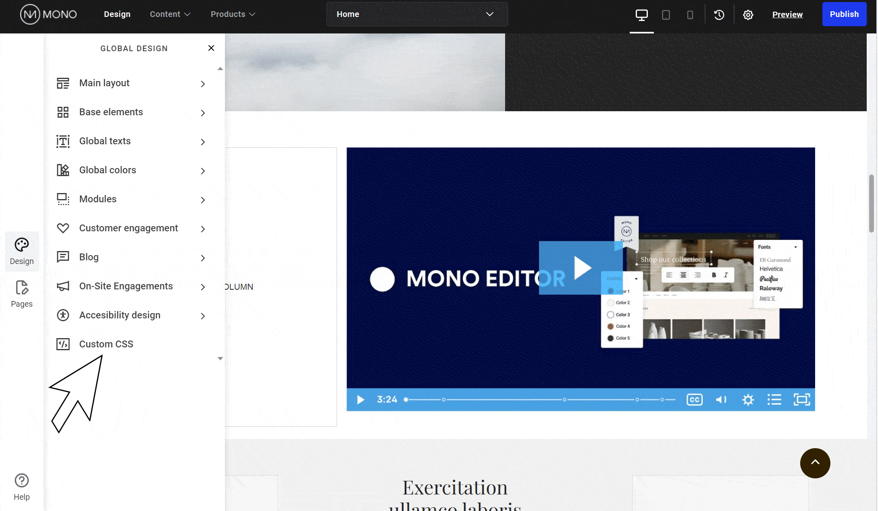Click the Global colors swatch icon

pyautogui.click(x=63, y=170)
